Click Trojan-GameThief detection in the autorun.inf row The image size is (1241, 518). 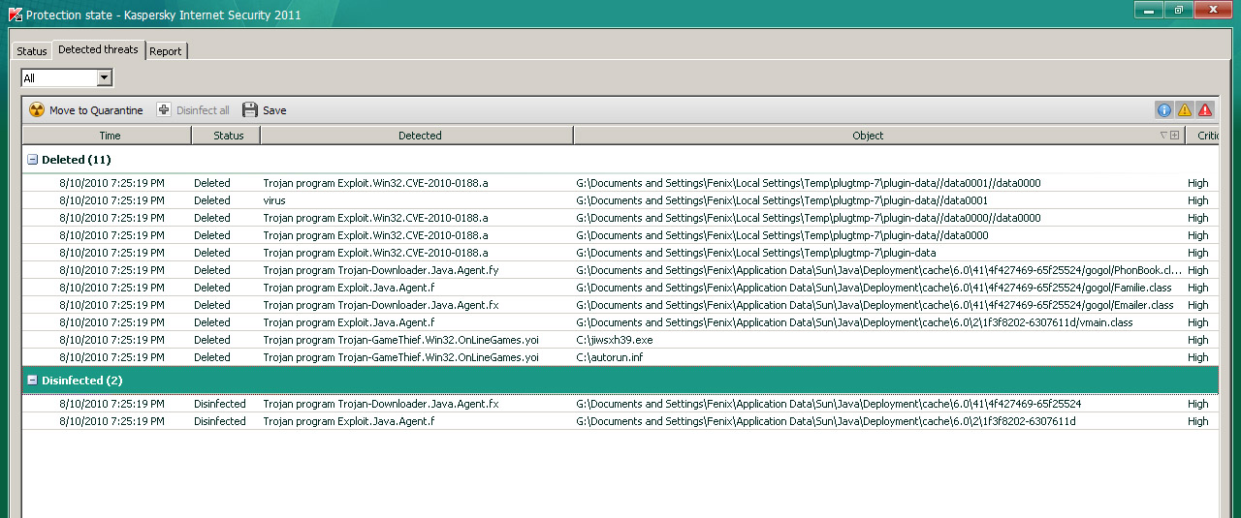400,357
